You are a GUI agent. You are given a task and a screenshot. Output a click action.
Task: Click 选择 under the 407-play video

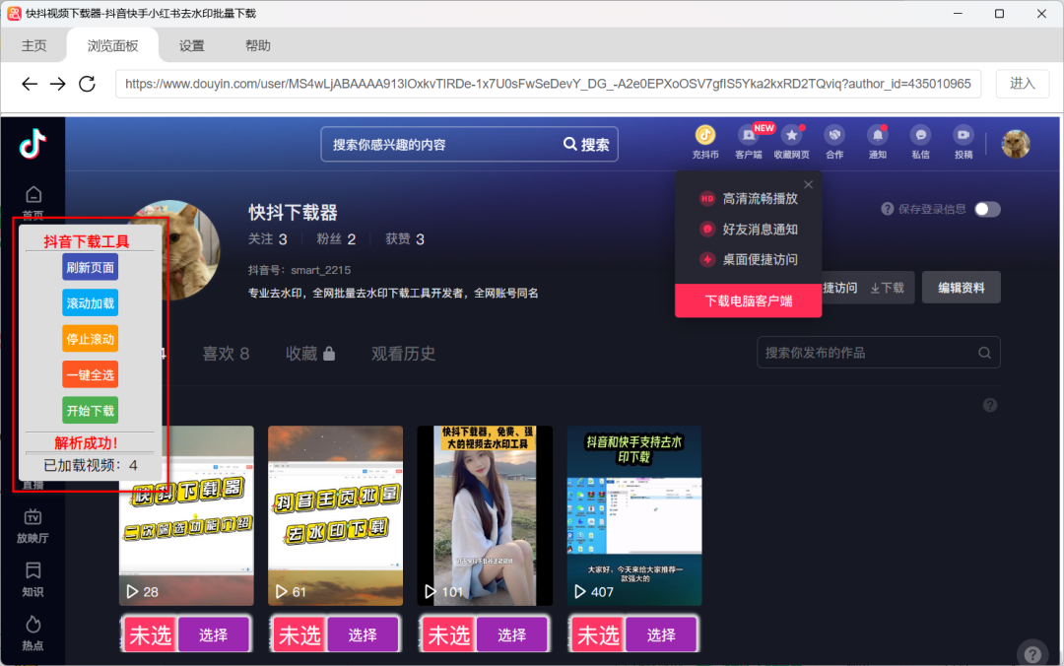(x=661, y=634)
